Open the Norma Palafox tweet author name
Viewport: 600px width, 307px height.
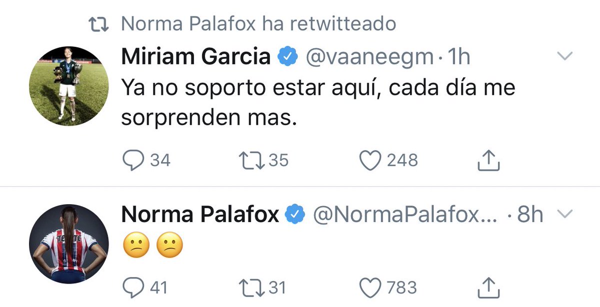point(200,215)
